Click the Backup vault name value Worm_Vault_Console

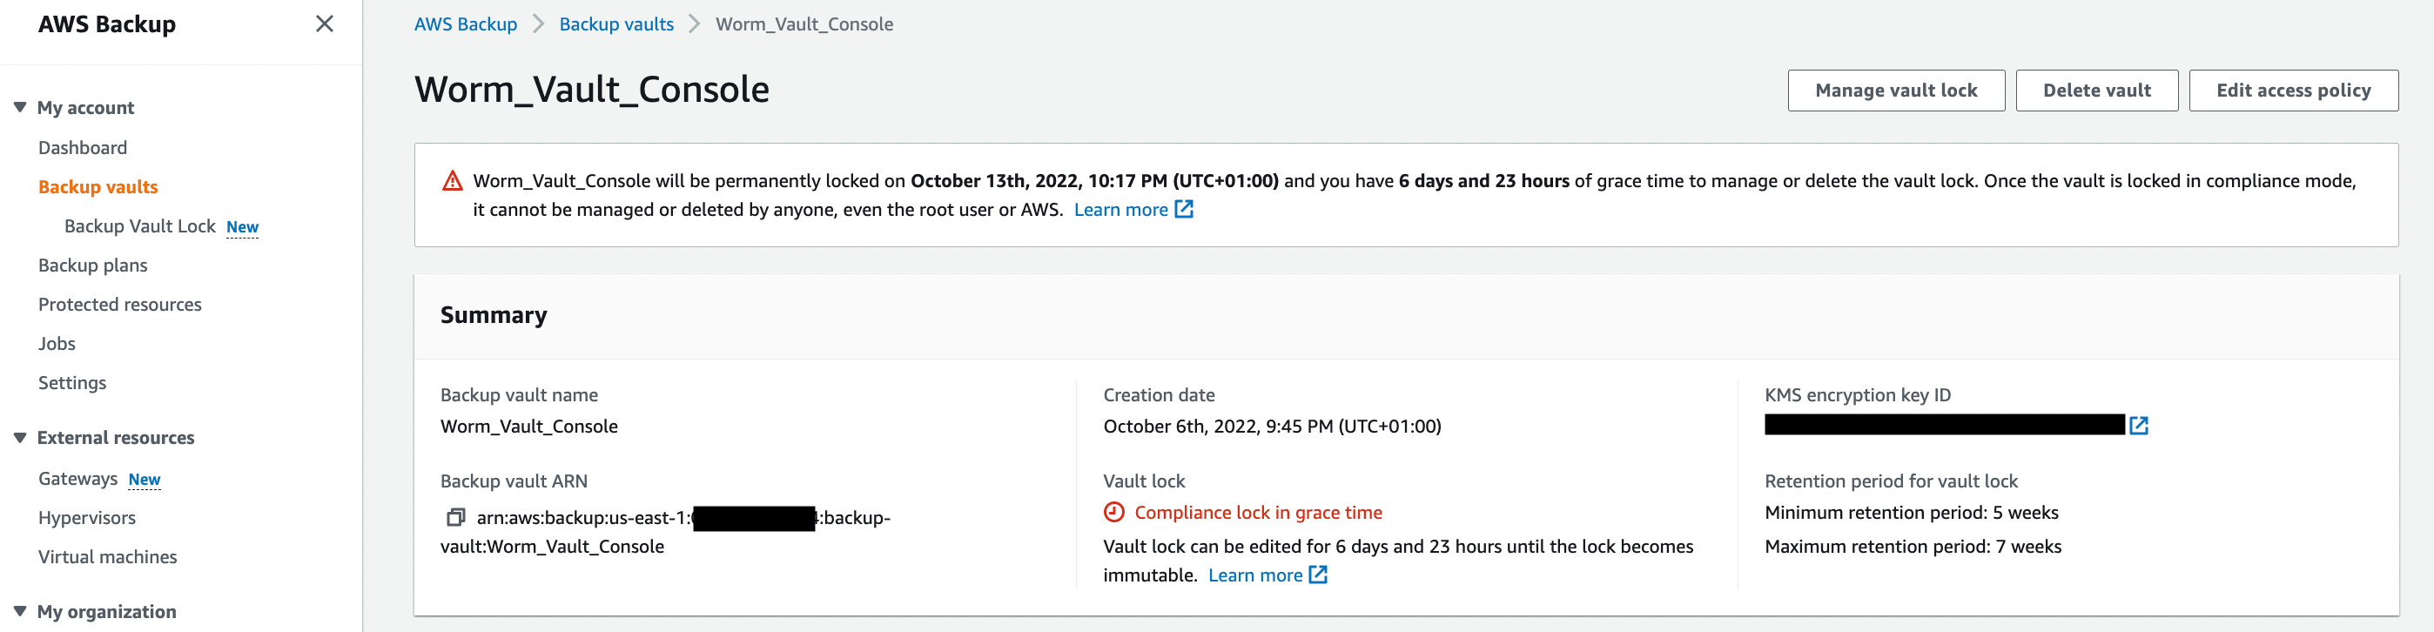click(529, 426)
